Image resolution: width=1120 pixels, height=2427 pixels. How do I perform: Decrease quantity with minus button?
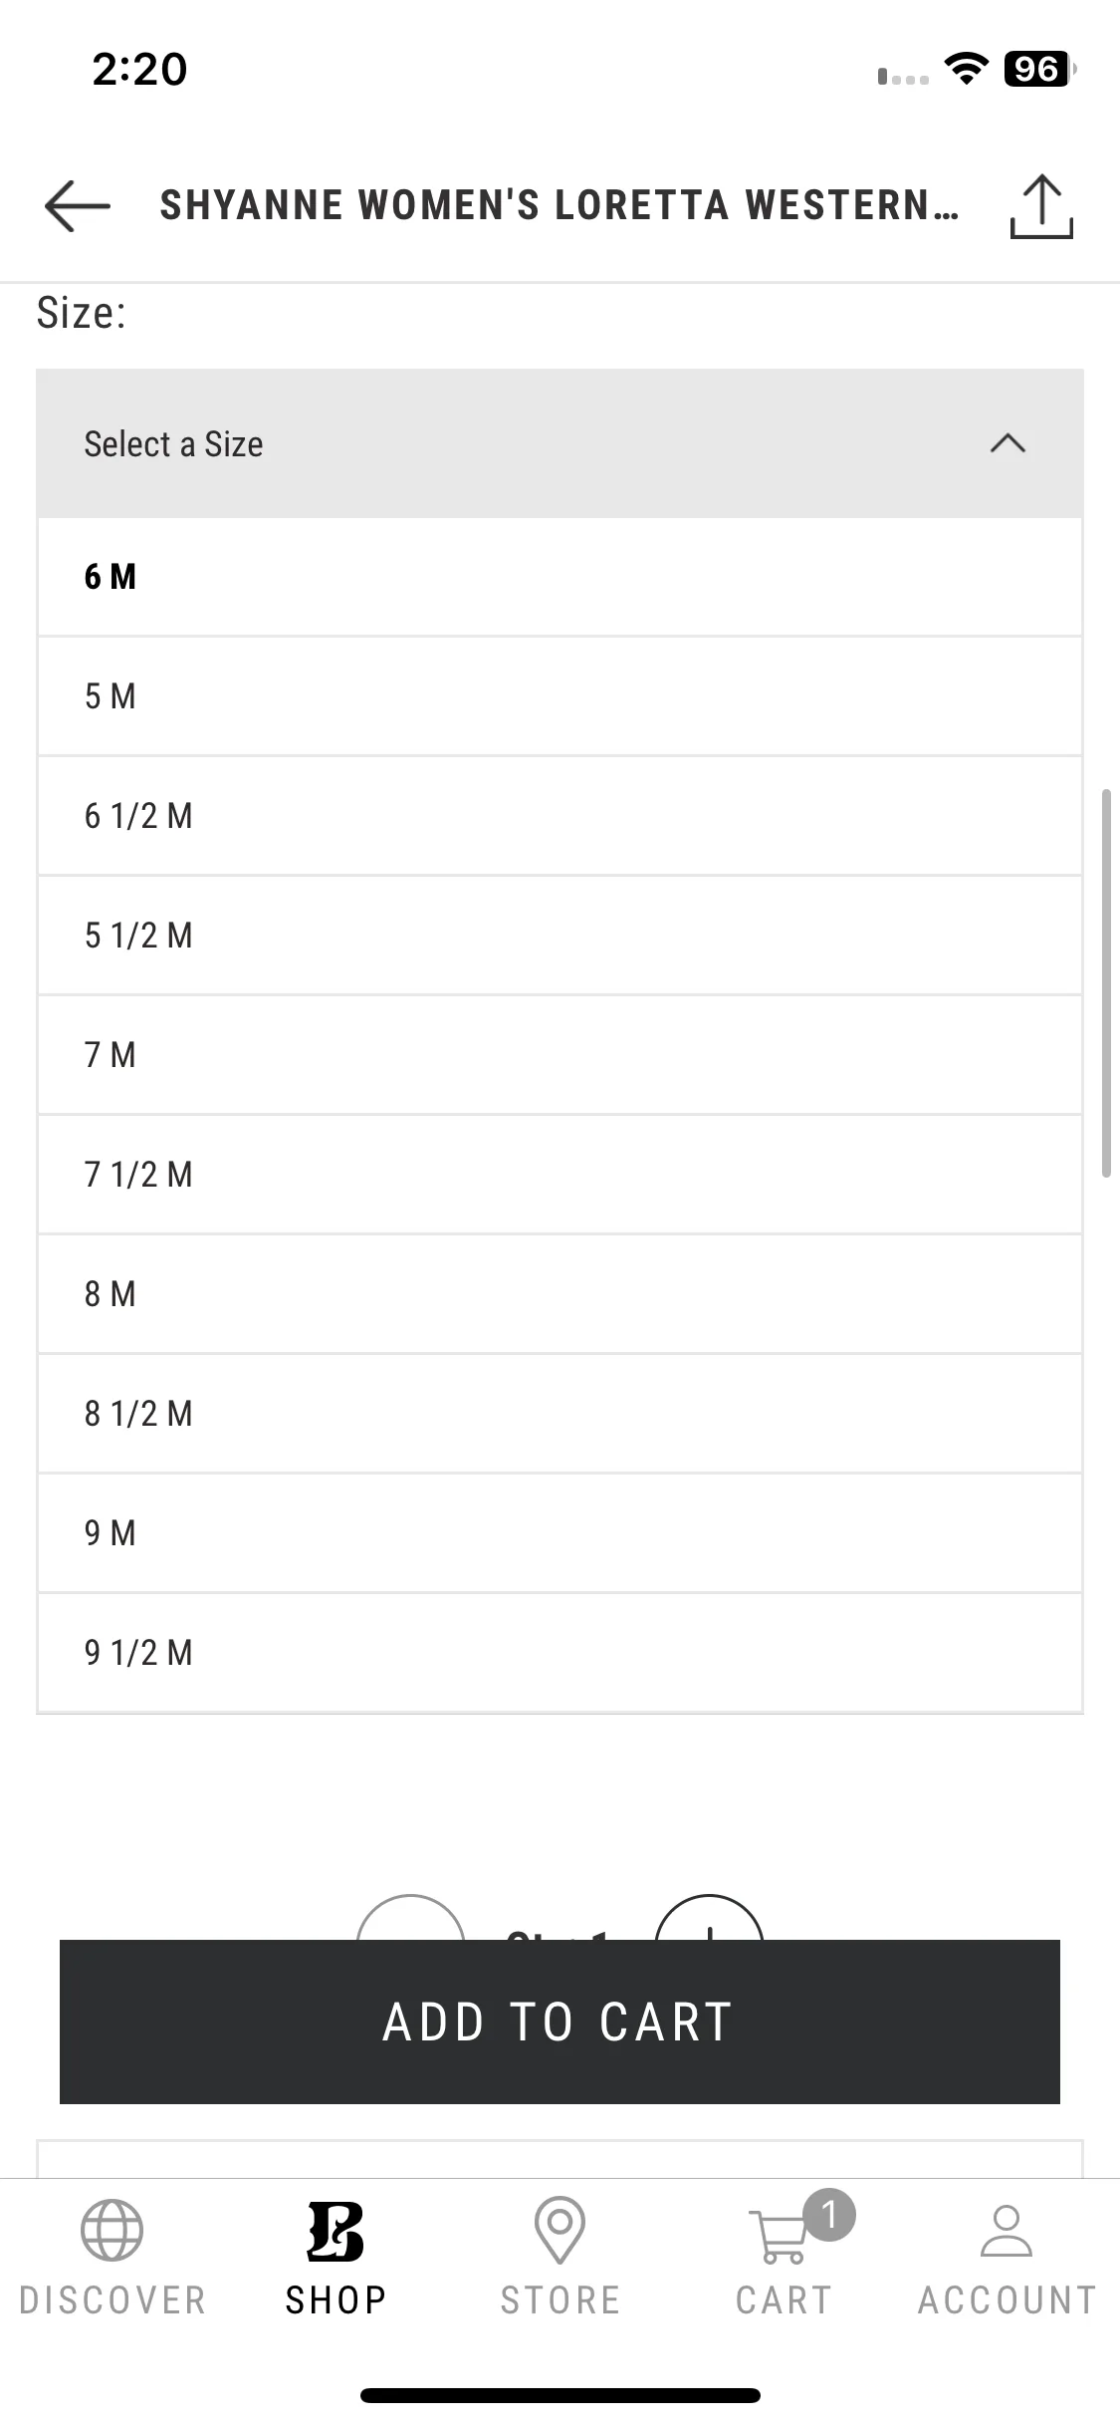410,1918
